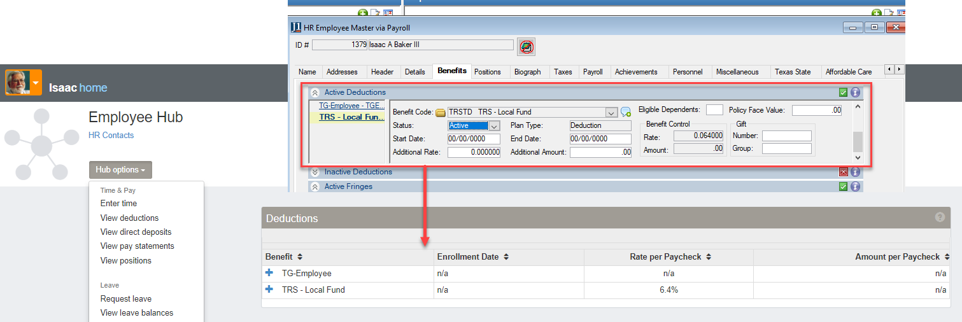This screenshot has width=962, height=322.
Task: Toggle the green Active Fringes checkbox
Action: click(x=844, y=186)
